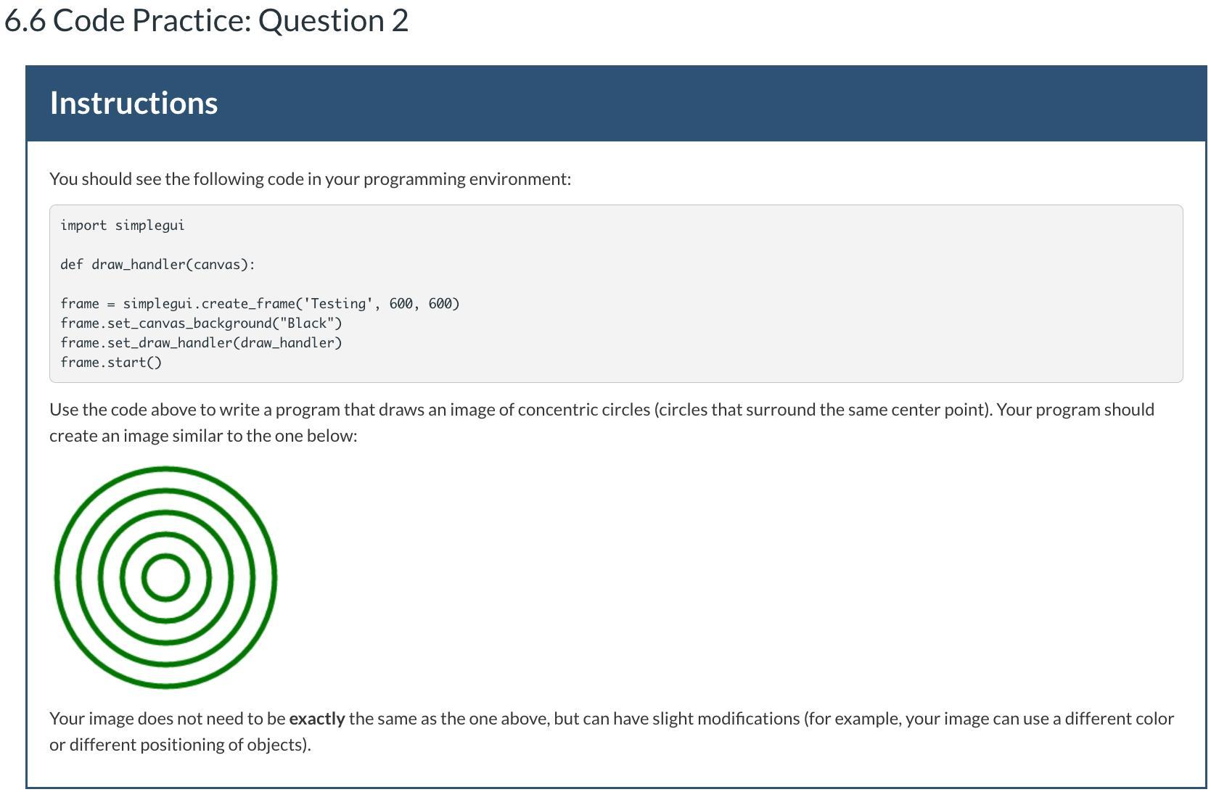
Task: Click 'or different positioning of objects' text
Action: (x=180, y=745)
